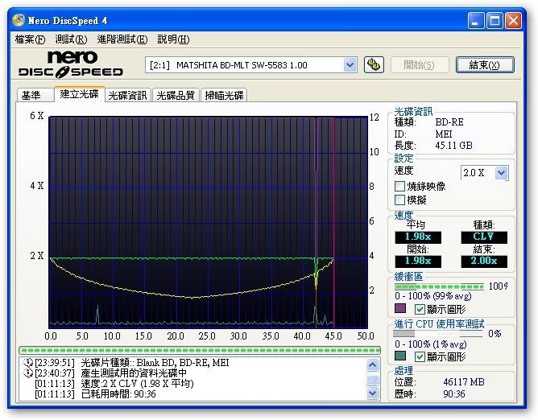
Task: Click the MEI disc ID value
Action: (444, 134)
